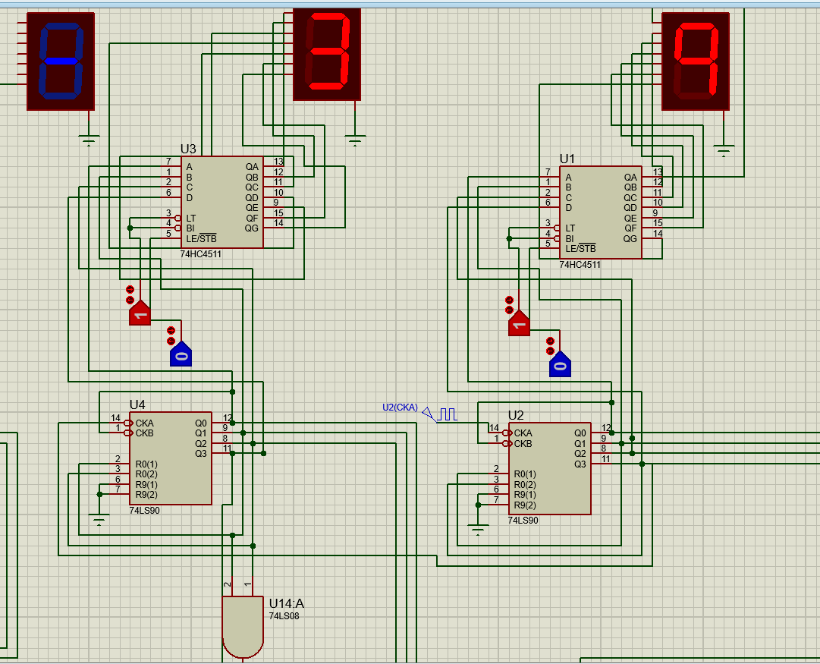
Task: Click the U14:A reference label
Action: [x=286, y=603]
